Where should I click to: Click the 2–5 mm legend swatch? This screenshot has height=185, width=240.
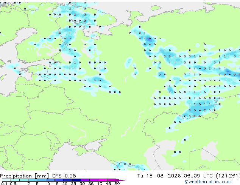(33, 180)
